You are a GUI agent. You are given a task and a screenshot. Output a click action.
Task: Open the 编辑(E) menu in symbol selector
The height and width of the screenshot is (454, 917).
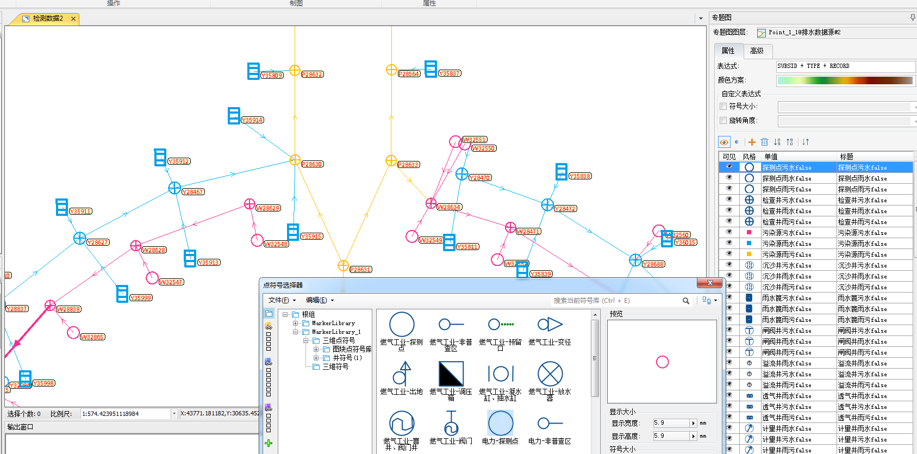(x=320, y=300)
